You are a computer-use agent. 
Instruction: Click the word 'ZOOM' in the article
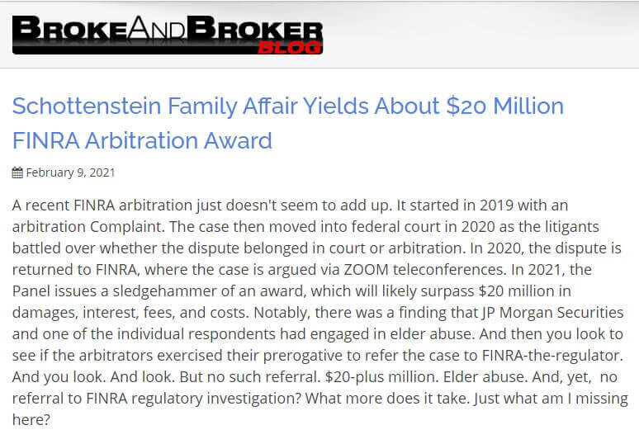click(x=366, y=270)
